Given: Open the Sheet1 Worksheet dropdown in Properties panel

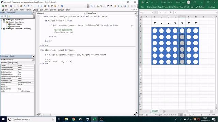Looking at the screenshot, I should 33,60.
